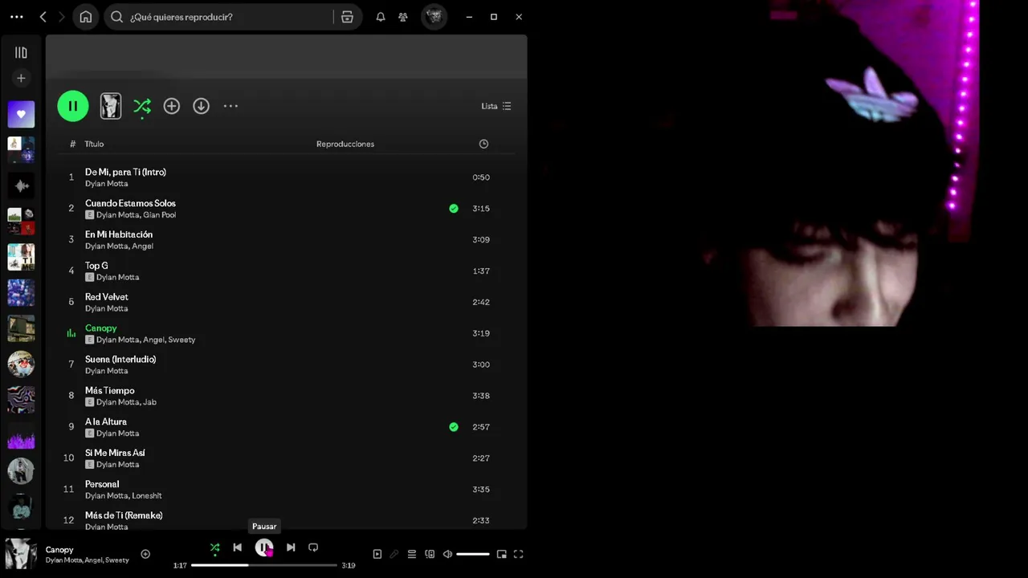This screenshot has width=1028, height=578.
Task: Open artist link Gian Pool
Action: point(159,215)
